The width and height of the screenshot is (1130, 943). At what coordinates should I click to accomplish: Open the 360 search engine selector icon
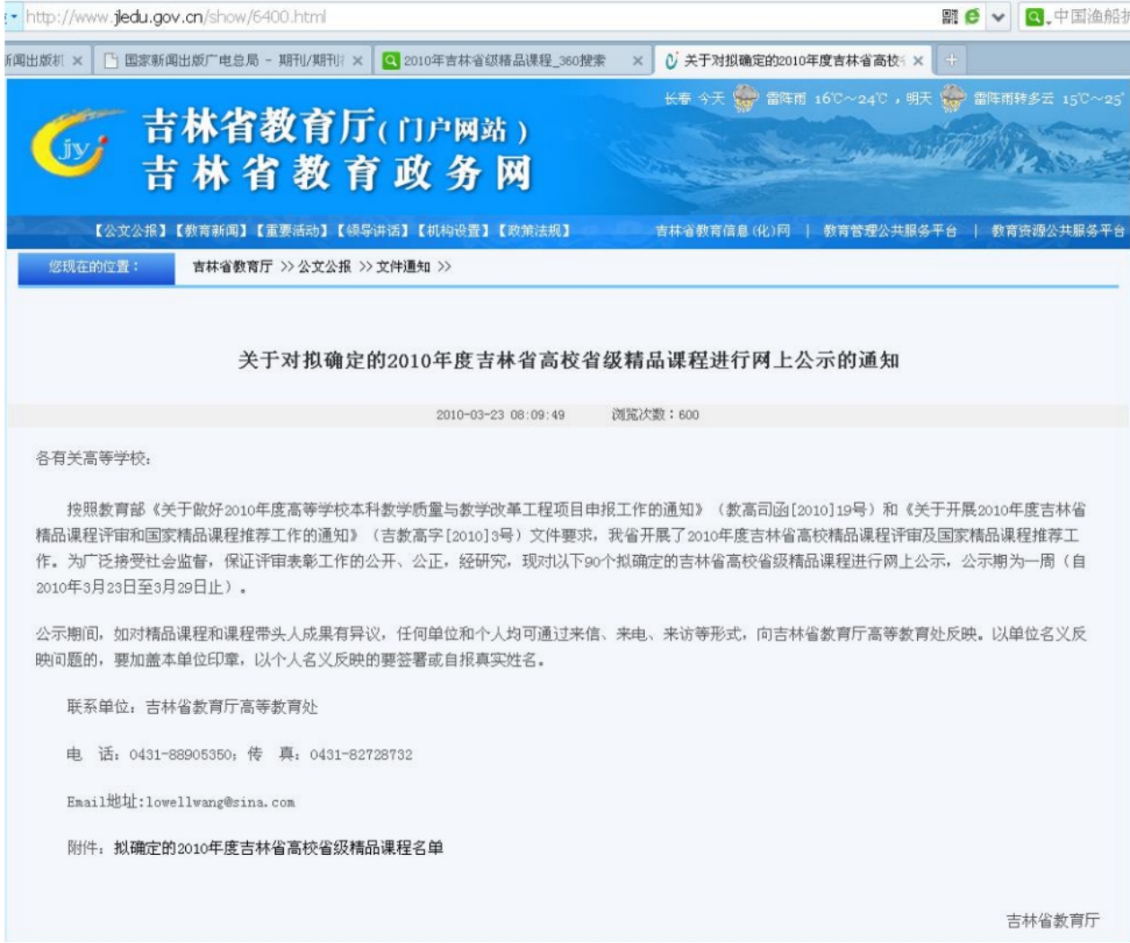(1036, 17)
